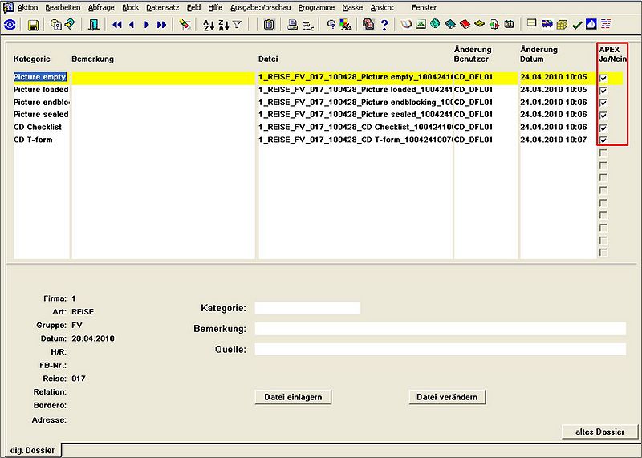Click the altes Dossier button

coord(599,432)
